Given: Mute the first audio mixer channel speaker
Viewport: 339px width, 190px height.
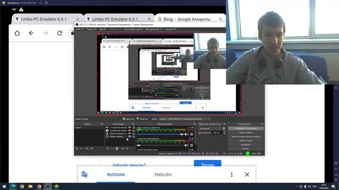Looking at the screenshot, I should pos(186,134).
